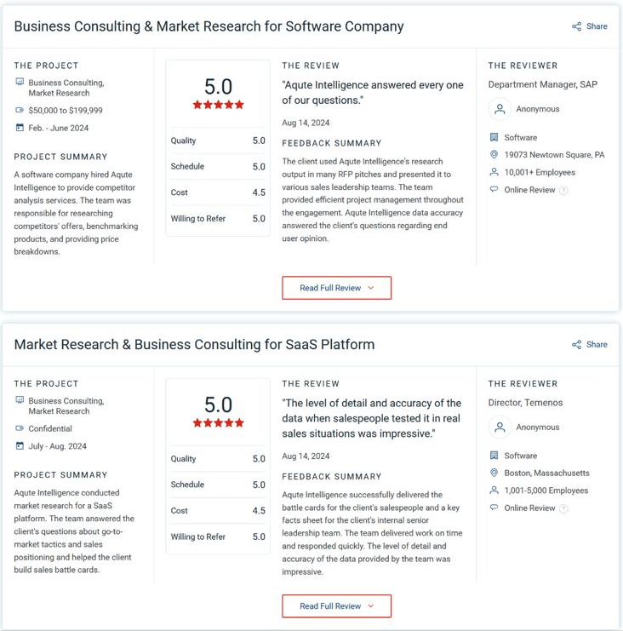Click the Online Review help icon for the Temenos reviewer
Viewport: 623px width, 631px height.
click(x=563, y=508)
